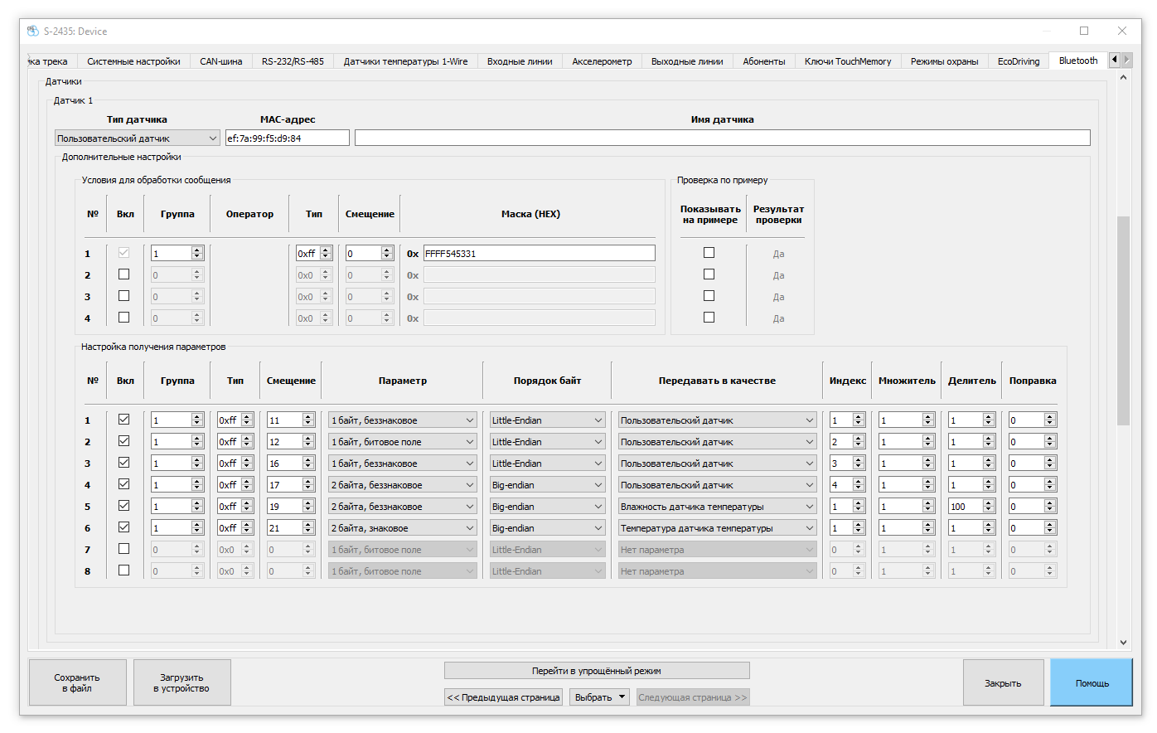The image size is (1157, 733).
Task: Uncheck Вкл for parameter row 4
Action: coord(123,484)
